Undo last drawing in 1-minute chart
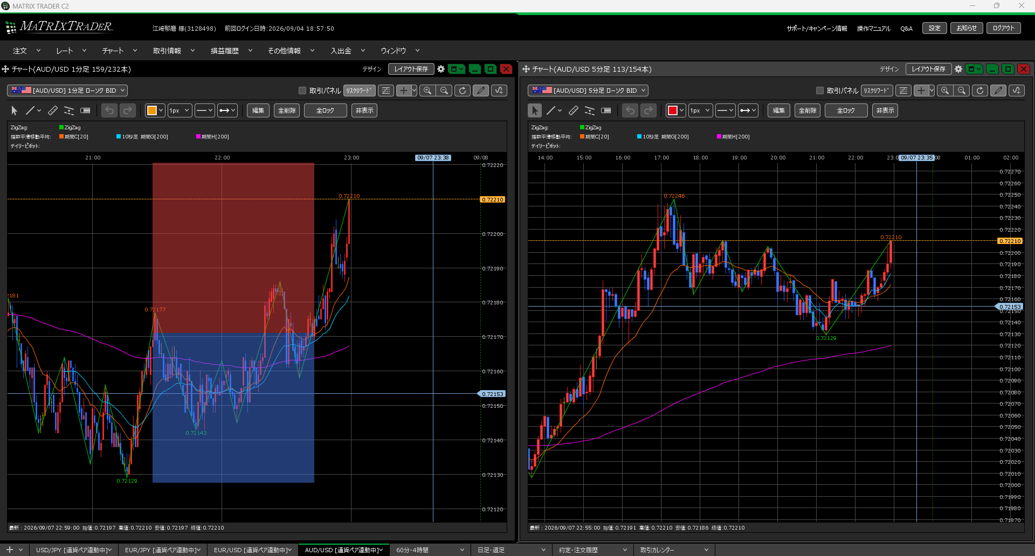Viewport: 1035px width, 556px height. click(109, 110)
